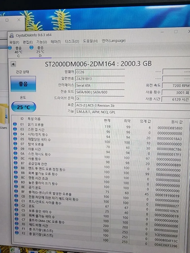Click the 25 °C temperature button
The height and width of the screenshot is (253, 190).
(24, 107)
